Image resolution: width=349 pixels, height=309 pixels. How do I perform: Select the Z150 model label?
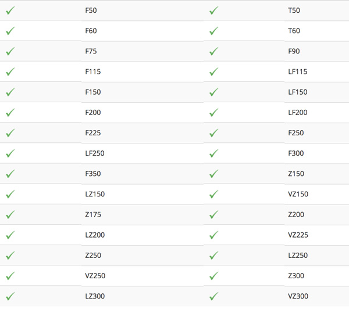[x=296, y=174]
